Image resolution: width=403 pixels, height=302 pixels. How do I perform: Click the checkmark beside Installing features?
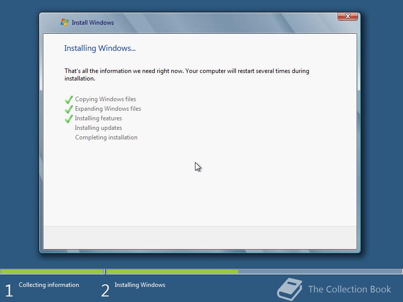69,119
